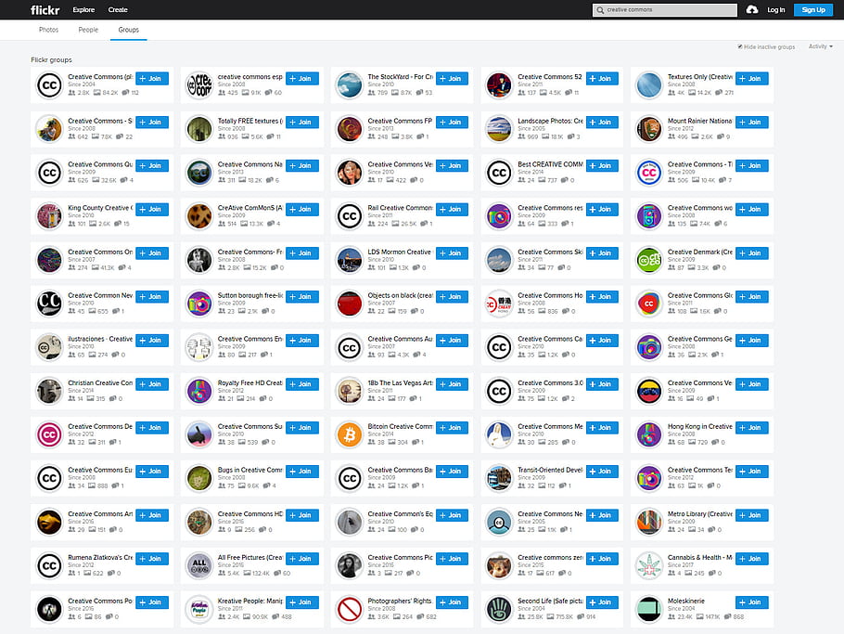
Task: Join the Kreative People: Manip group
Action: (302, 602)
